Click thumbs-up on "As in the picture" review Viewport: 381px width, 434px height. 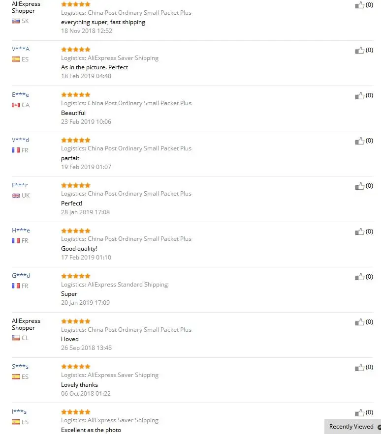360,50
